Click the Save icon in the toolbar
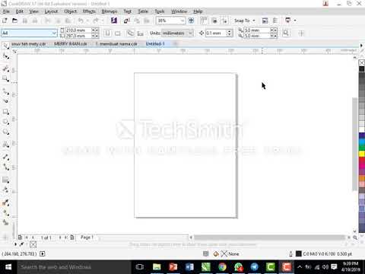Screen dimensions: 365x274 (x=25, y=21)
